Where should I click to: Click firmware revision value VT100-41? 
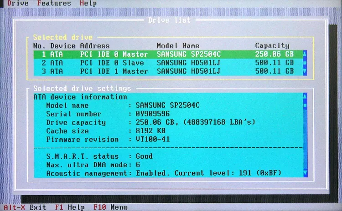coord(153,139)
